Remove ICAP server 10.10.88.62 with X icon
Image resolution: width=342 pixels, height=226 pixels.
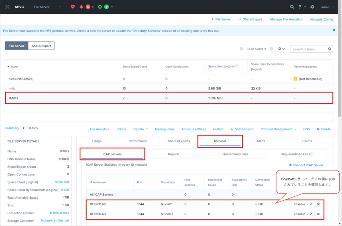pos(318,204)
